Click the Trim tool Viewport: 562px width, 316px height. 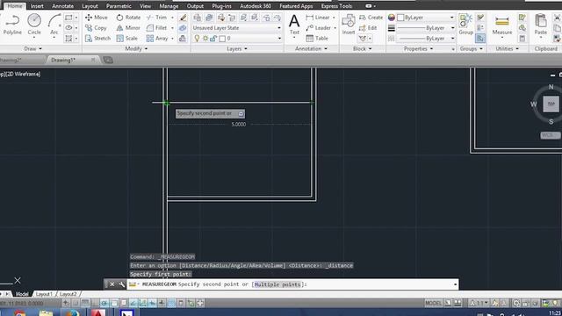coord(156,18)
